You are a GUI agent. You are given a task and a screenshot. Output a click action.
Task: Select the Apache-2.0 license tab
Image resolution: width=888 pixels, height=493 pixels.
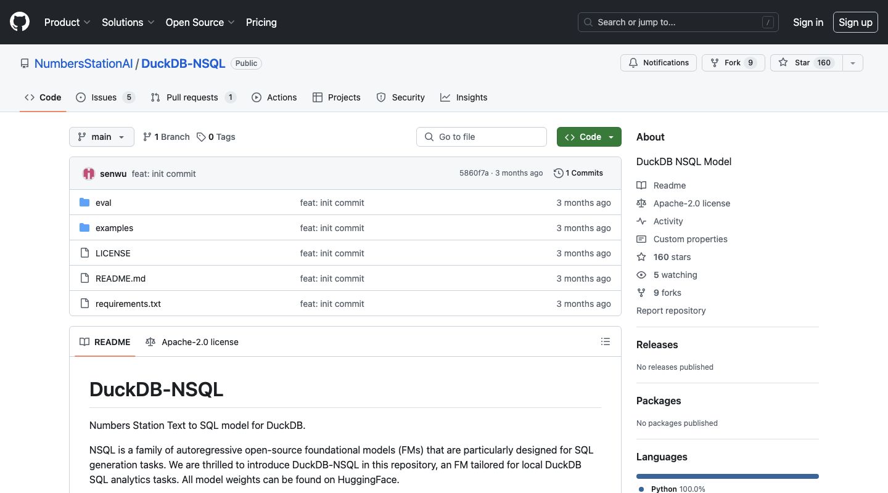click(x=192, y=342)
